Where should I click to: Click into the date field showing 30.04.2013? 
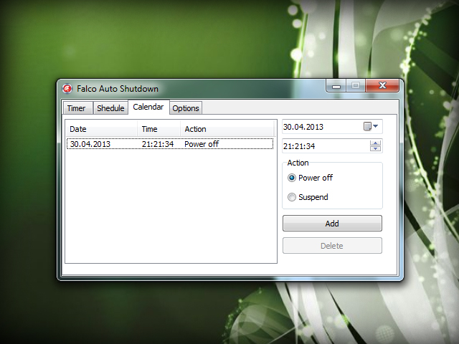click(x=321, y=127)
